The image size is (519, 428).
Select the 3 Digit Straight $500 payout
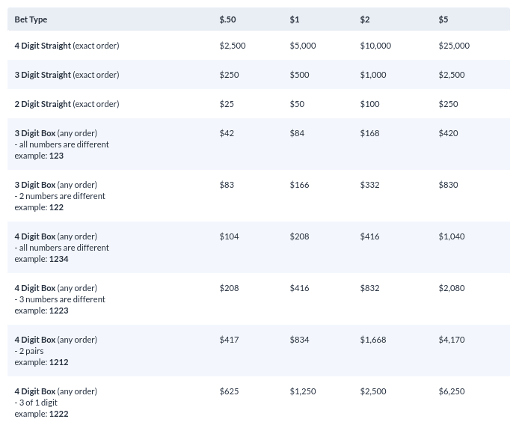click(x=300, y=75)
